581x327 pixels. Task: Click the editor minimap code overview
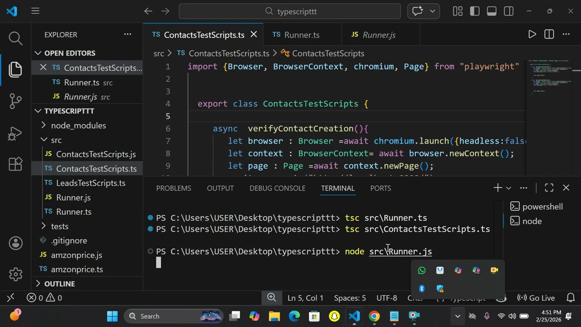click(550, 77)
